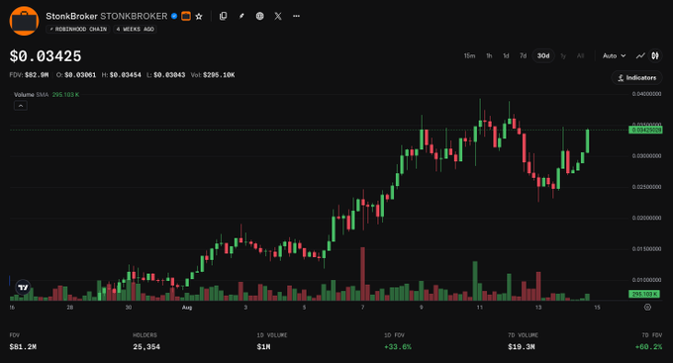Open the Auto scale dropdown

point(615,55)
